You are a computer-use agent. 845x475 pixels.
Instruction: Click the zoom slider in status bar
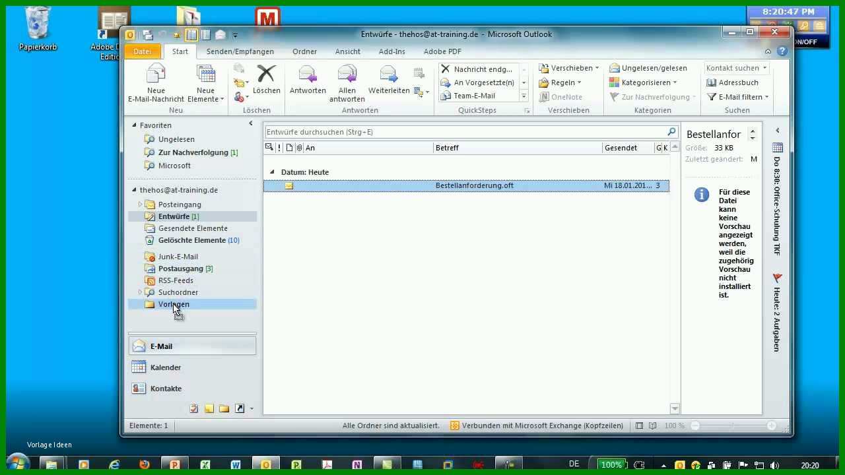[x=733, y=426]
